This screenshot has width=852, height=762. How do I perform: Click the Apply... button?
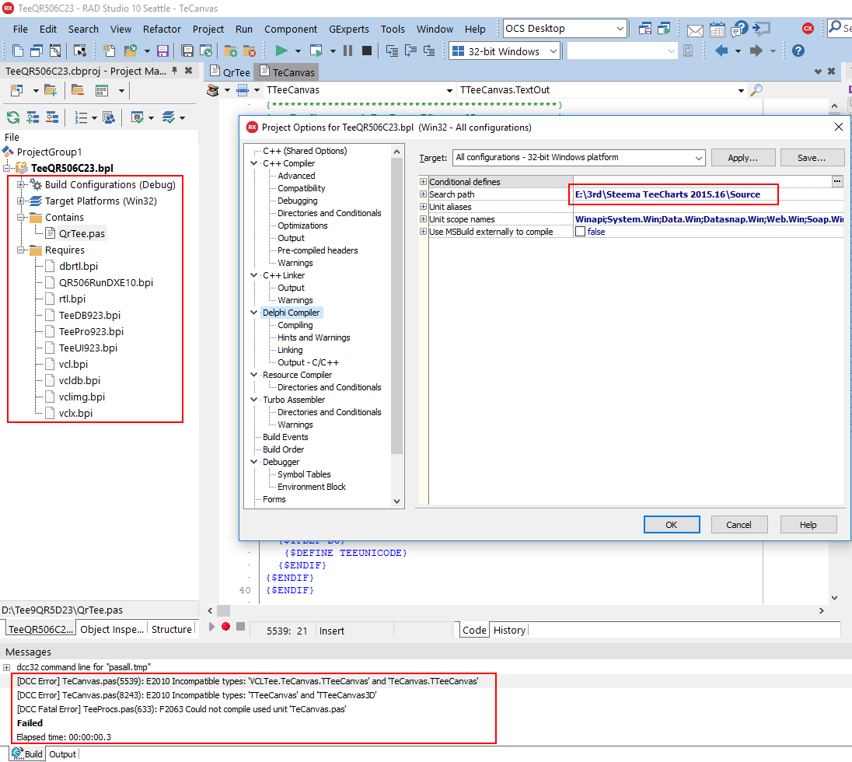pyautogui.click(x=743, y=158)
